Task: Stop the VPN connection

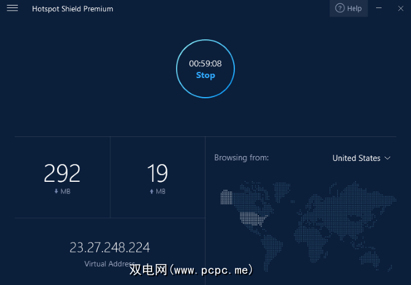Action: coord(205,69)
